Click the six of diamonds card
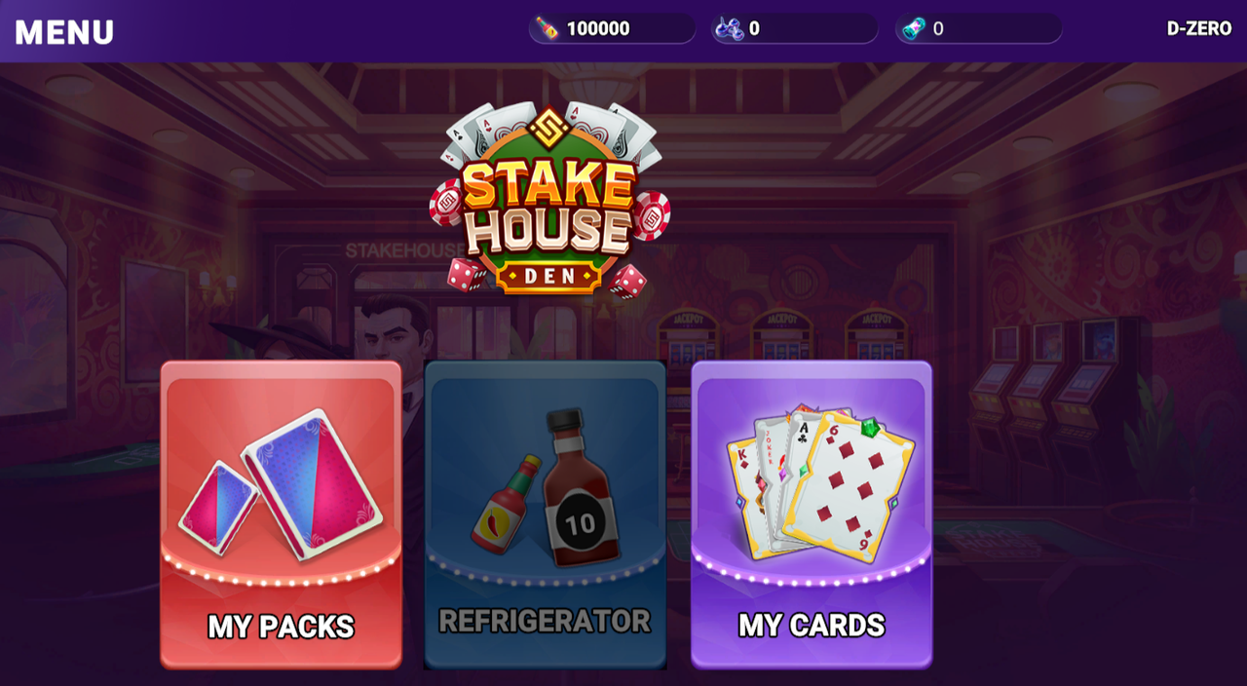 pos(850,486)
